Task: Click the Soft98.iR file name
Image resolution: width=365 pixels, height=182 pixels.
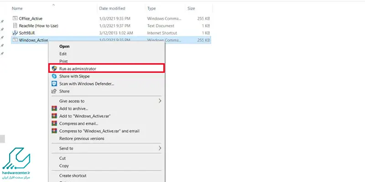Action: click(27, 33)
